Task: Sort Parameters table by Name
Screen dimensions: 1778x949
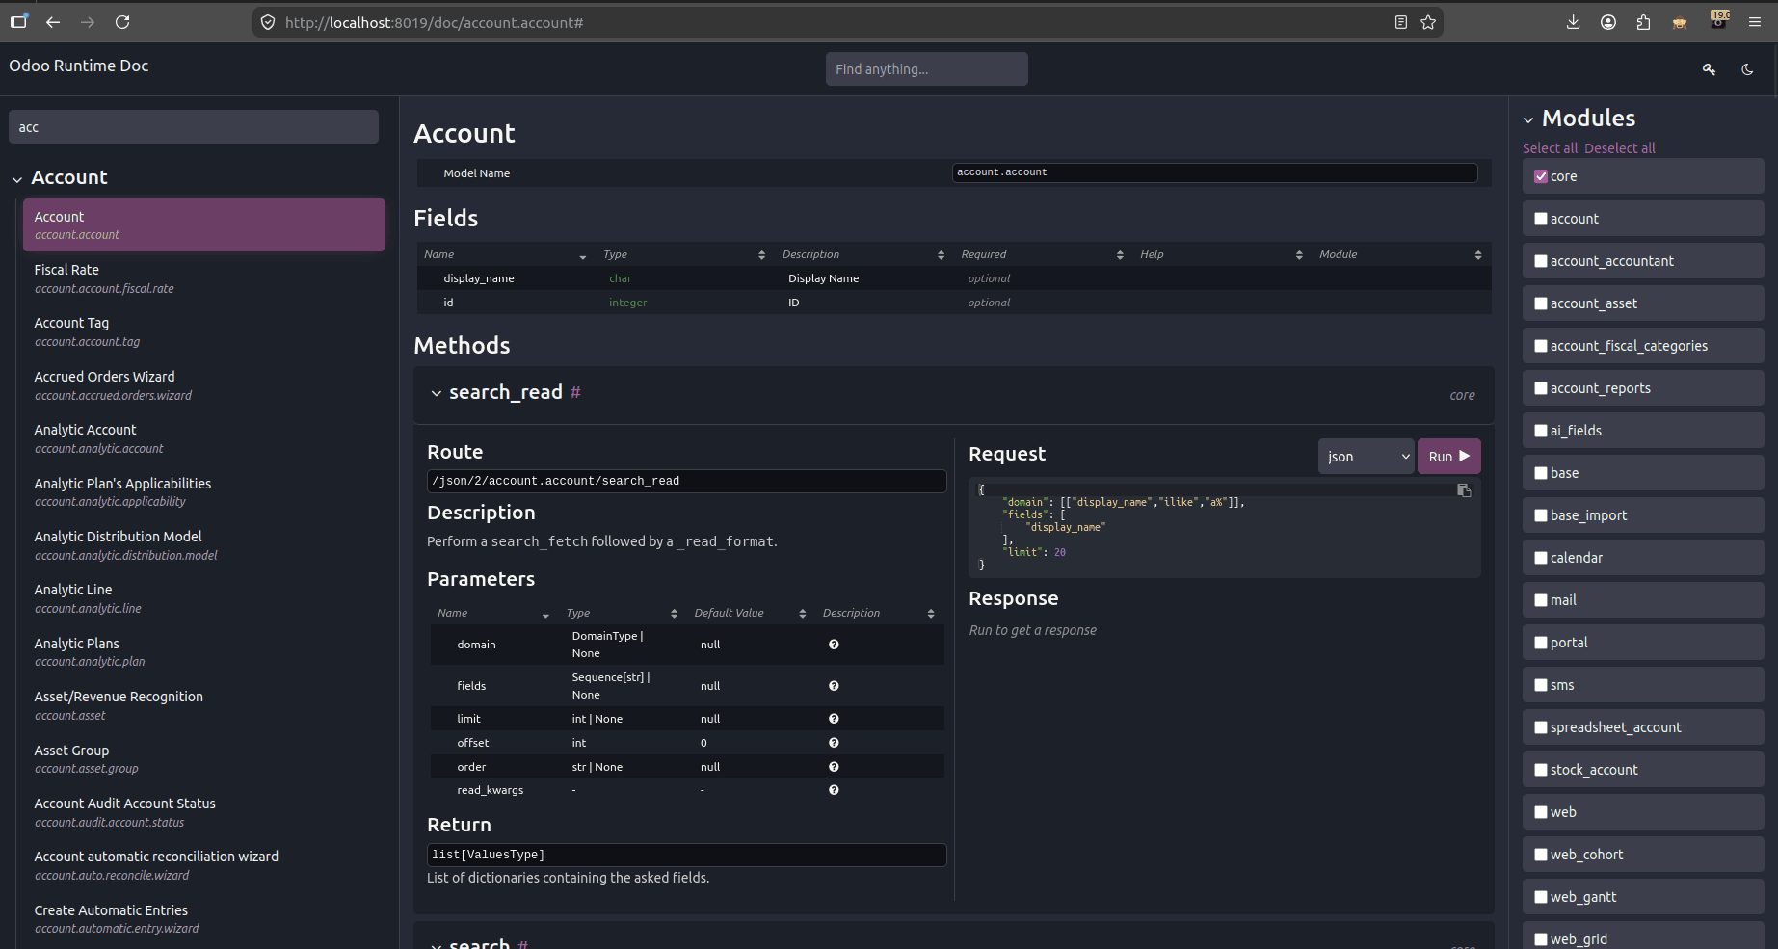Action: pyautogui.click(x=492, y=613)
